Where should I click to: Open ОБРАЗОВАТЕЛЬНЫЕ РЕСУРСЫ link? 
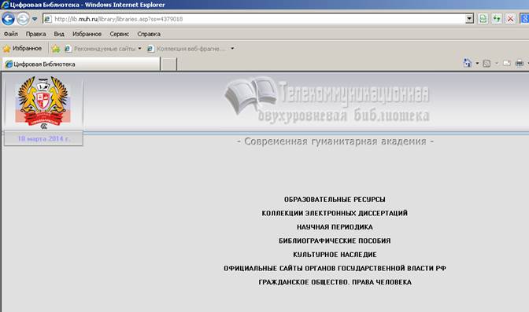(x=335, y=200)
